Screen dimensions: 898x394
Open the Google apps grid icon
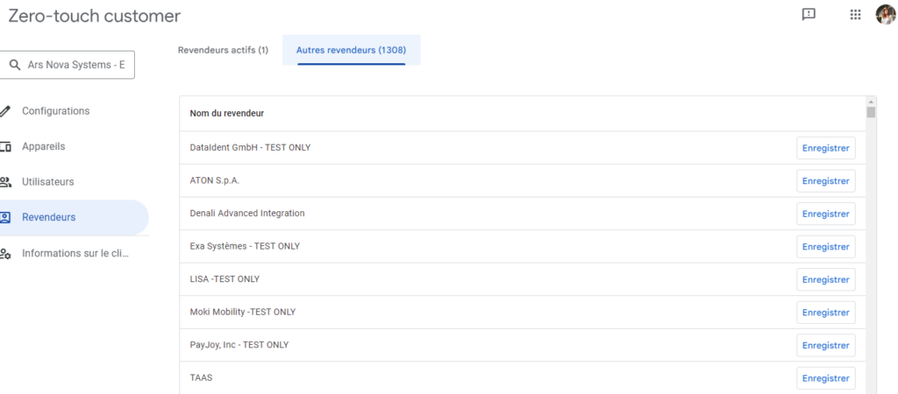click(855, 15)
